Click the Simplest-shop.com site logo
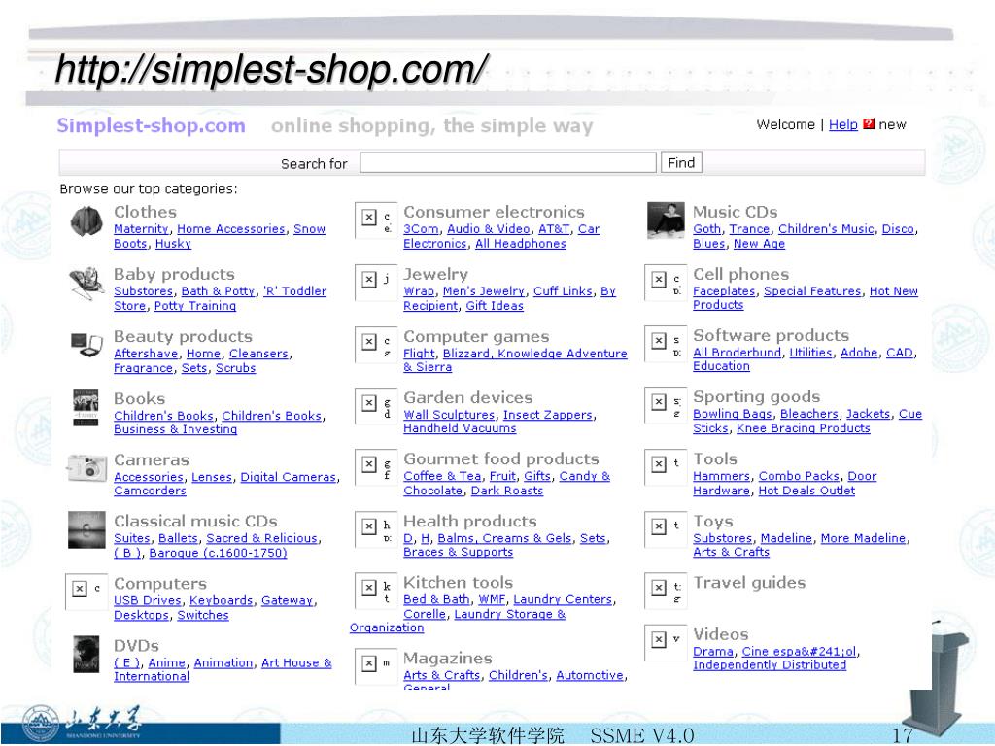 pos(151,125)
